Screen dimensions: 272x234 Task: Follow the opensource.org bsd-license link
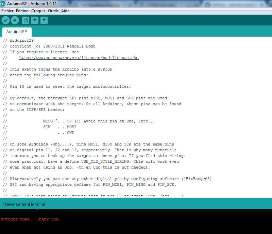79,58
